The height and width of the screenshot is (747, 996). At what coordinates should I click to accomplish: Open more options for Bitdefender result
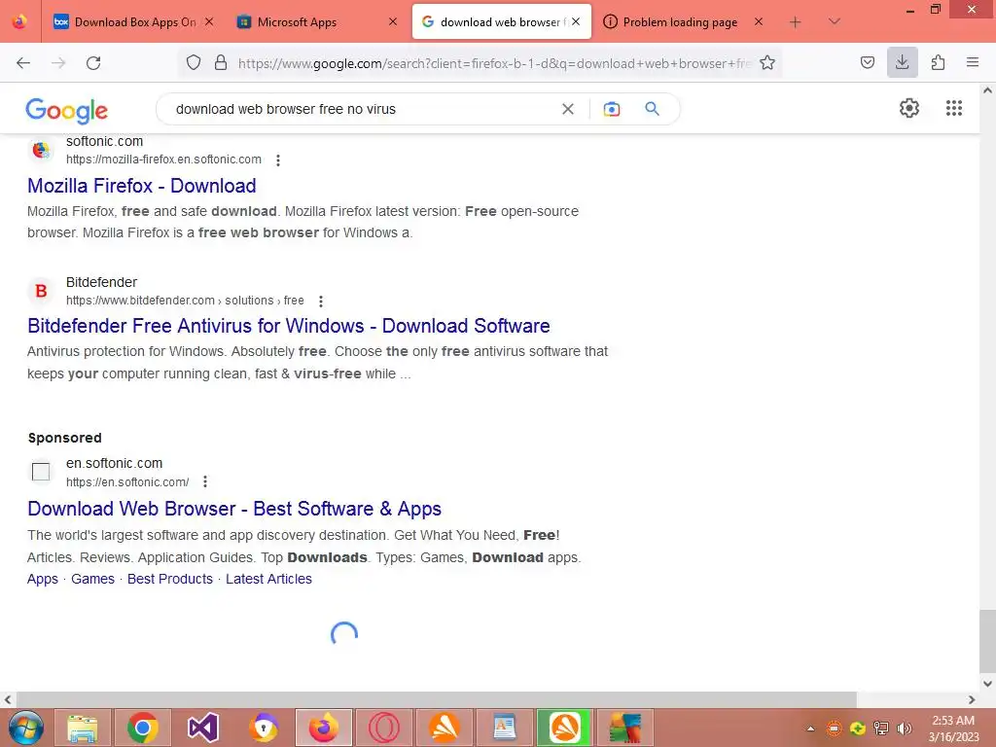[321, 302]
